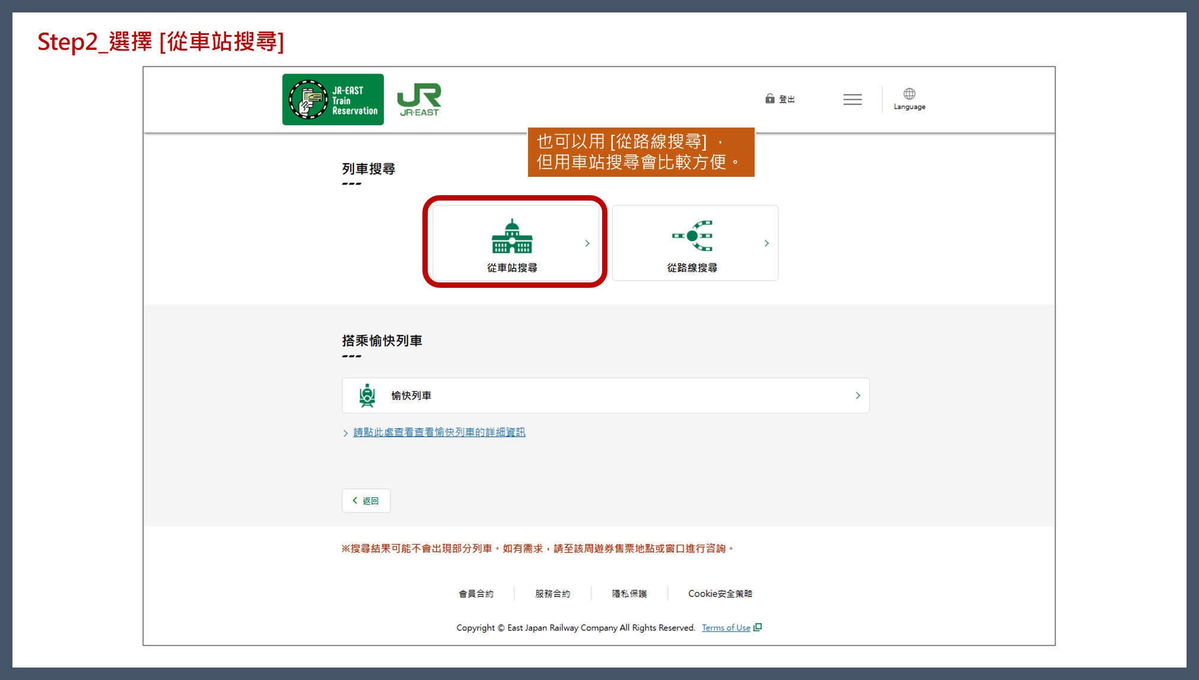The height and width of the screenshot is (680, 1199).
Task: Click chevron arrow on 從車站搜尋 card
Action: [587, 243]
